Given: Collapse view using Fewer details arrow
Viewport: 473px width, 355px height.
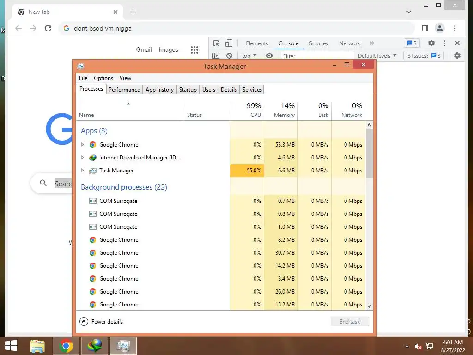Looking at the screenshot, I should 84,322.
